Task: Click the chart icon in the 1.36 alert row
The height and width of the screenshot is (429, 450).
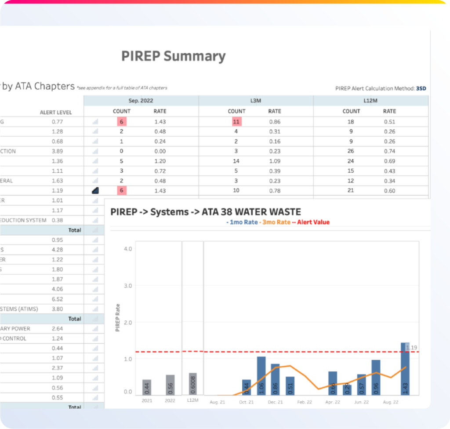Action: 95,161
